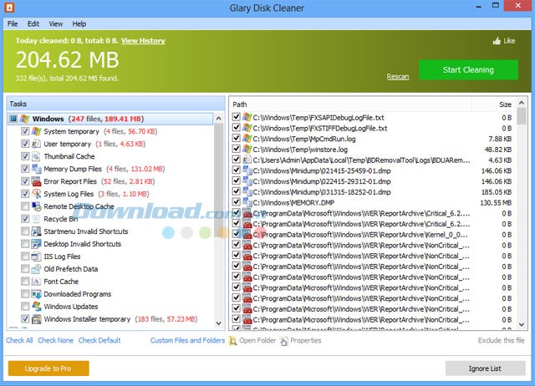Screen dimensions: 535x386
Task: Open the View menu
Action: click(56, 24)
